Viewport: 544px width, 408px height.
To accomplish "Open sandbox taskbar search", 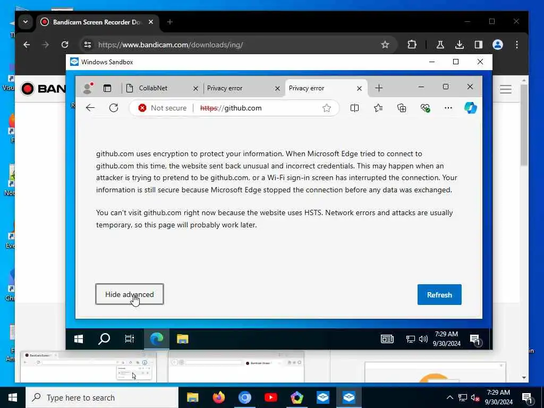I will click(x=104, y=339).
